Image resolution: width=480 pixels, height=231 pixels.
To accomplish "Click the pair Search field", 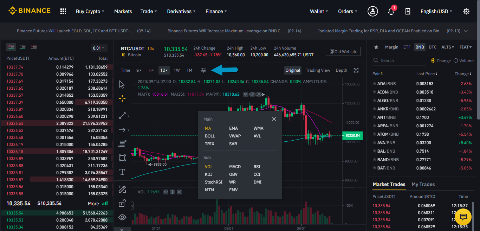I will click(x=399, y=60).
